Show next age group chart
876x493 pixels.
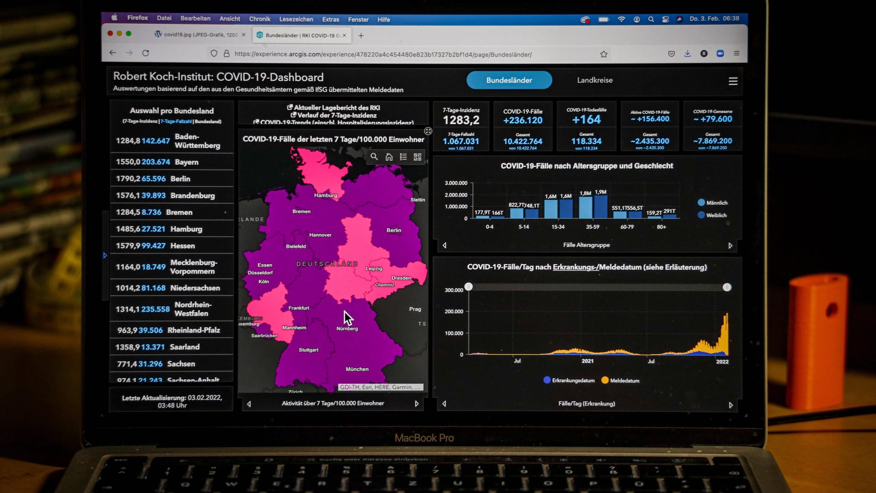[730, 246]
